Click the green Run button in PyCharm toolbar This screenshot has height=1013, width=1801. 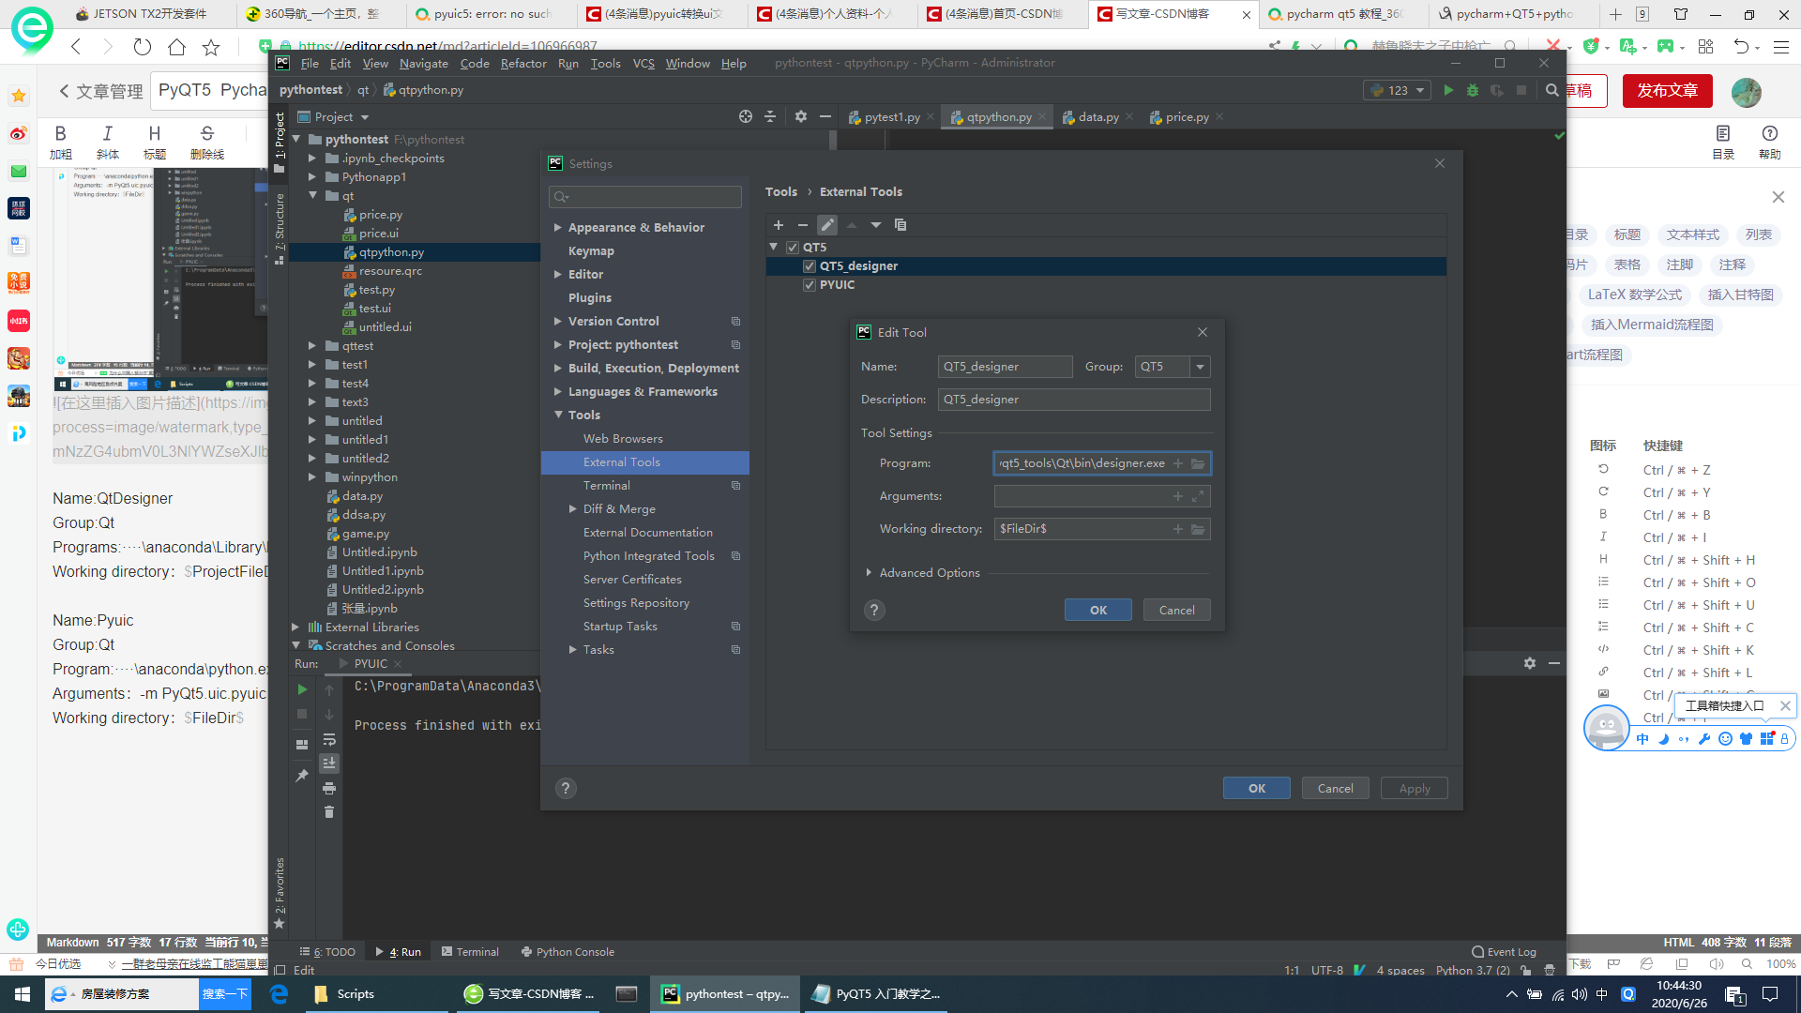pos(1448,90)
